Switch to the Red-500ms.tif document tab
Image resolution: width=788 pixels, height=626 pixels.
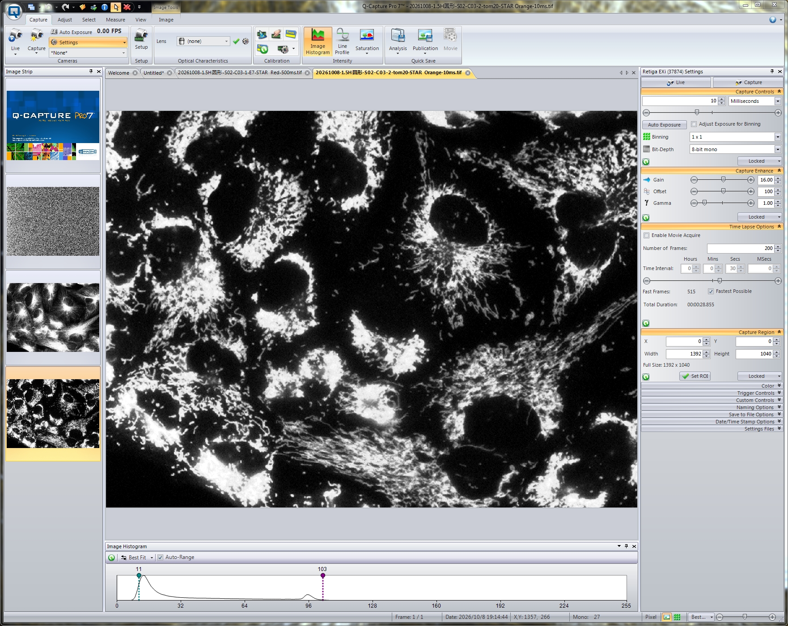click(x=241, y=73)
